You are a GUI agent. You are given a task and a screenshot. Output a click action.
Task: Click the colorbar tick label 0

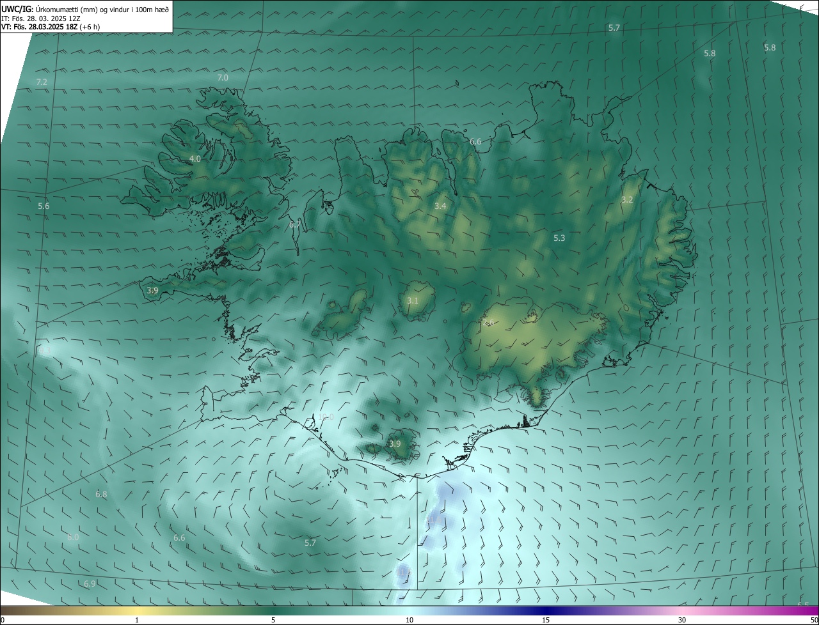point(3,620)
